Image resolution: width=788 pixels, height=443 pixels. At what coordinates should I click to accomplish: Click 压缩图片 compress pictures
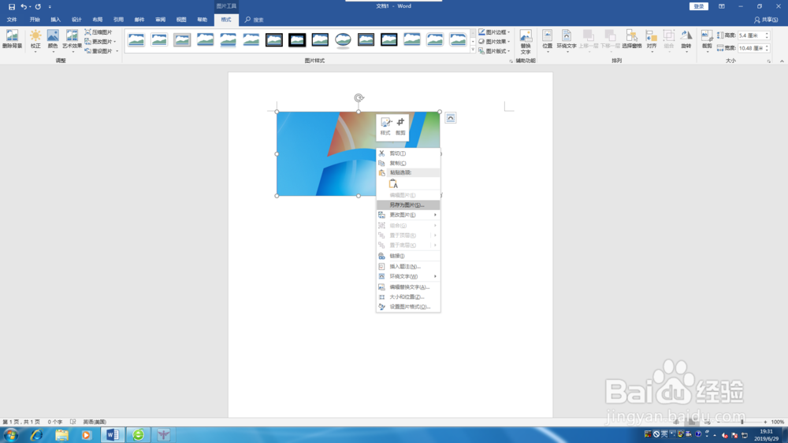coord(98,32)
